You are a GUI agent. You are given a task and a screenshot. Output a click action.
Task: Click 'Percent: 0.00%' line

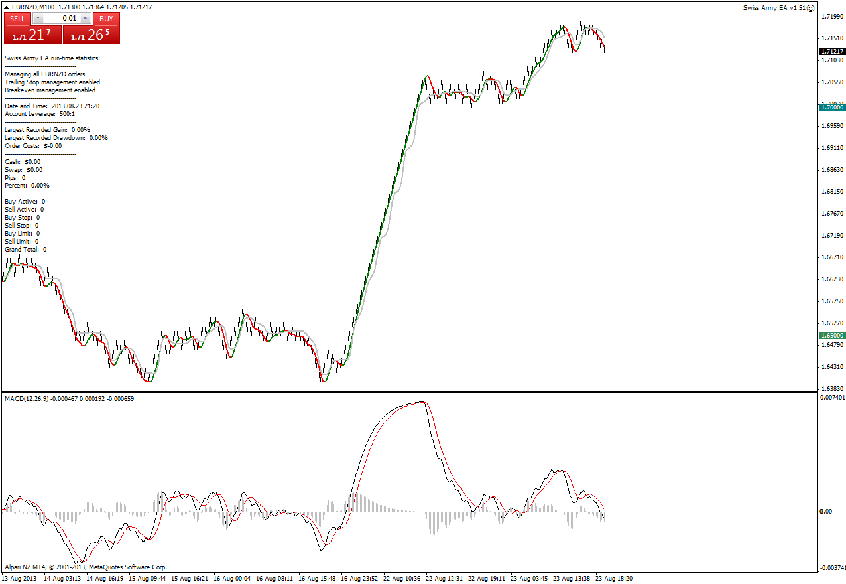click(27, 186)
